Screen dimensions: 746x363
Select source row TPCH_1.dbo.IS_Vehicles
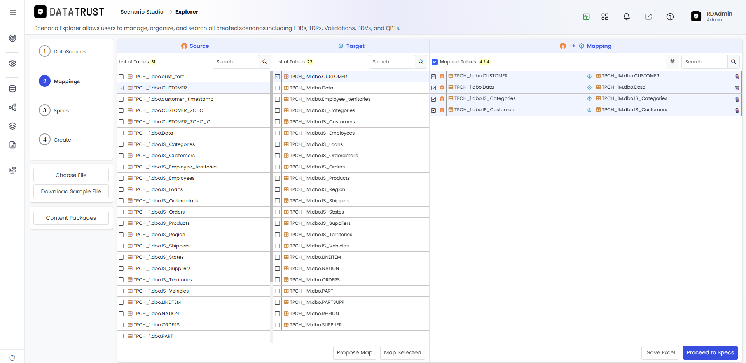194,291
